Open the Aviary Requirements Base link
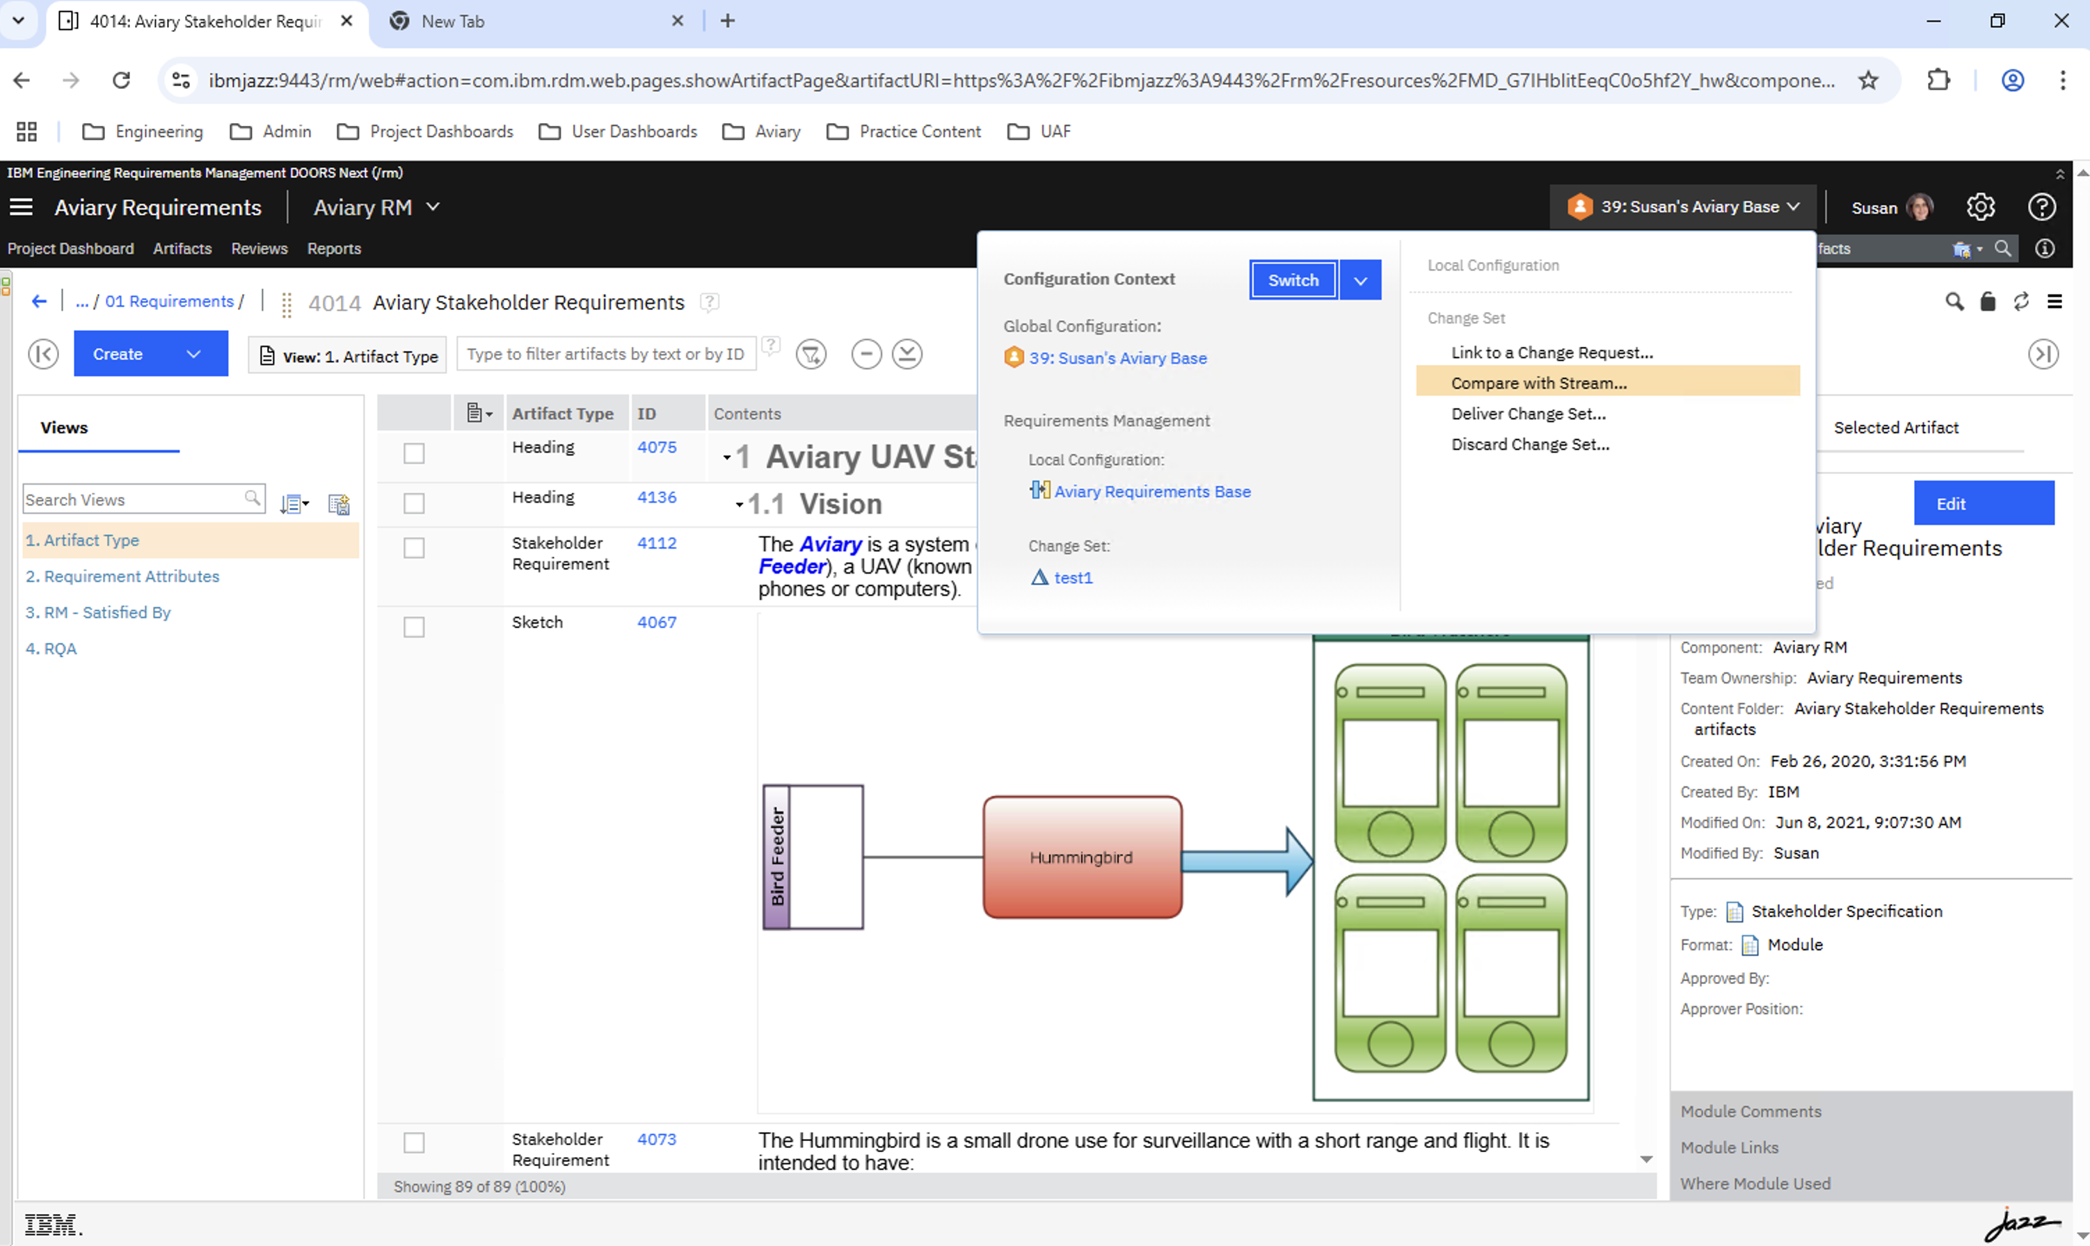 [x=1151, y=491]
